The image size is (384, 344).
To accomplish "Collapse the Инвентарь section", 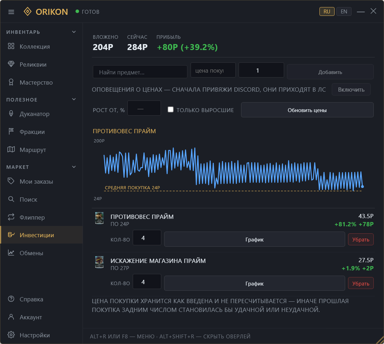I will click(x=74, y=32).
